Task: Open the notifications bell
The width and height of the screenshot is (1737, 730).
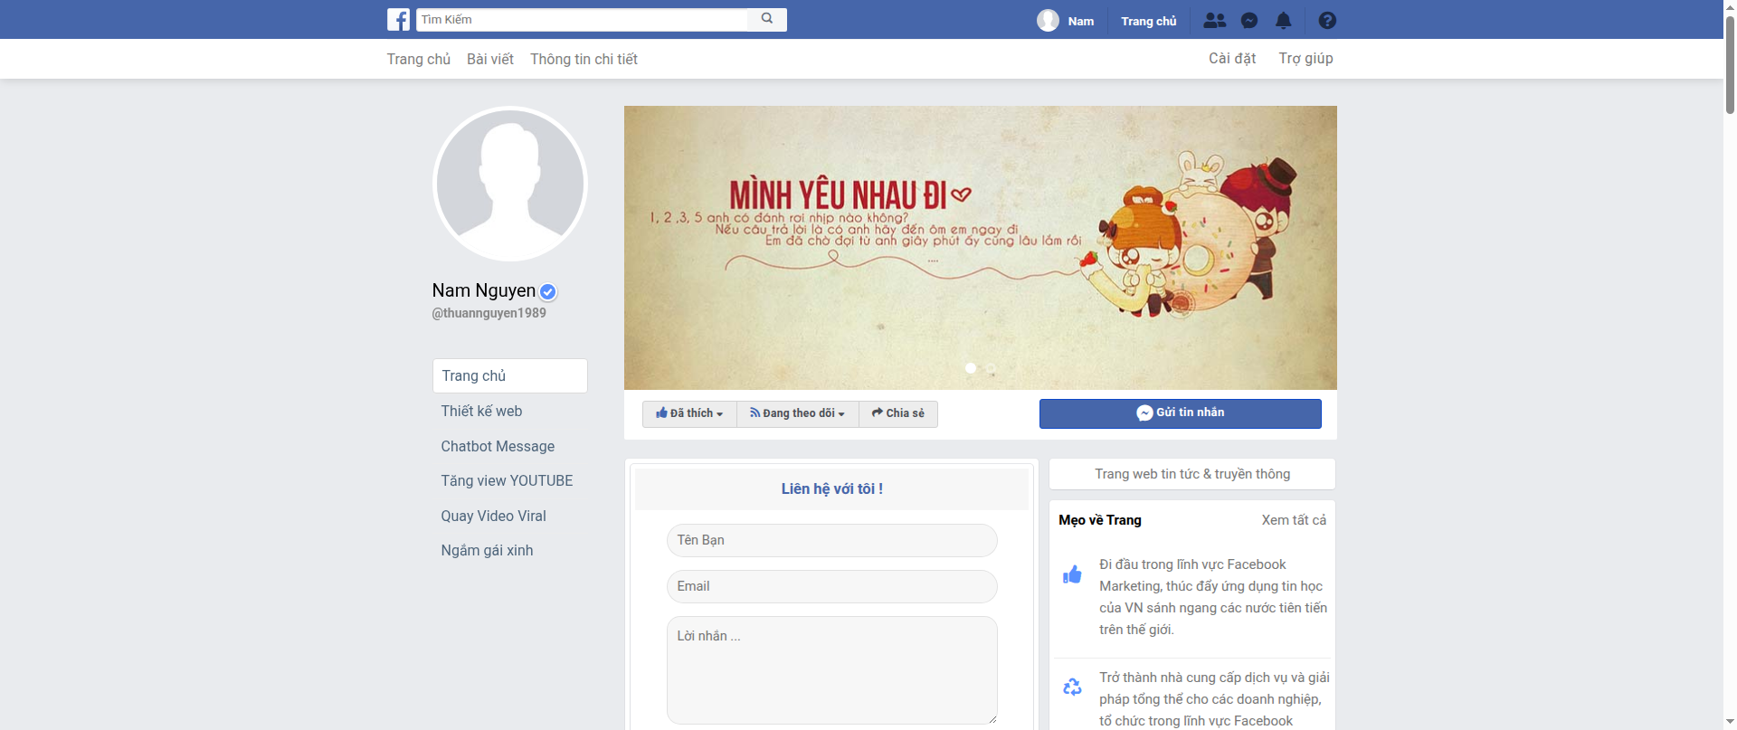Action: [1283, 20]
